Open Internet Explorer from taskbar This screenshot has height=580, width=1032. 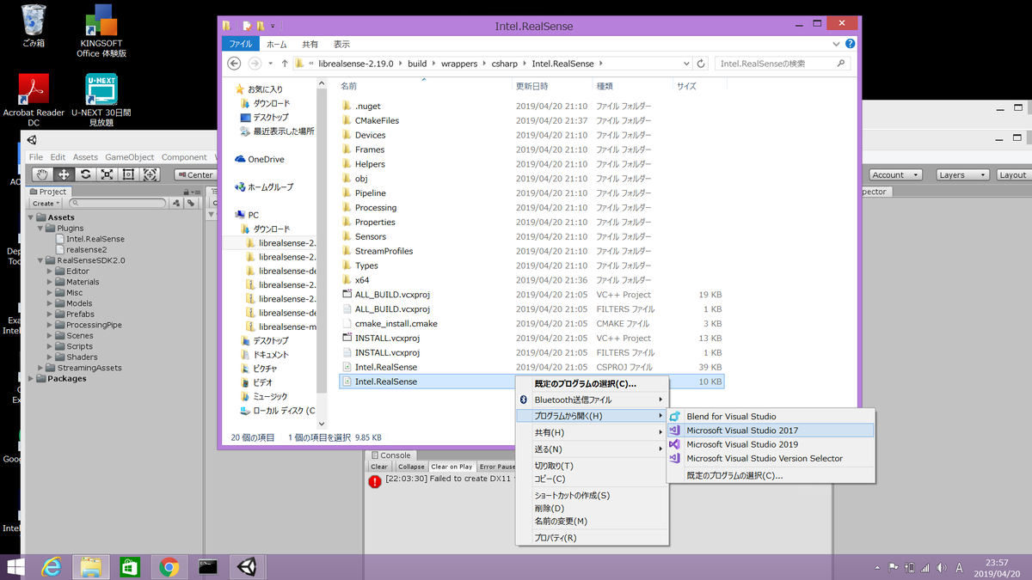point(52,566)
